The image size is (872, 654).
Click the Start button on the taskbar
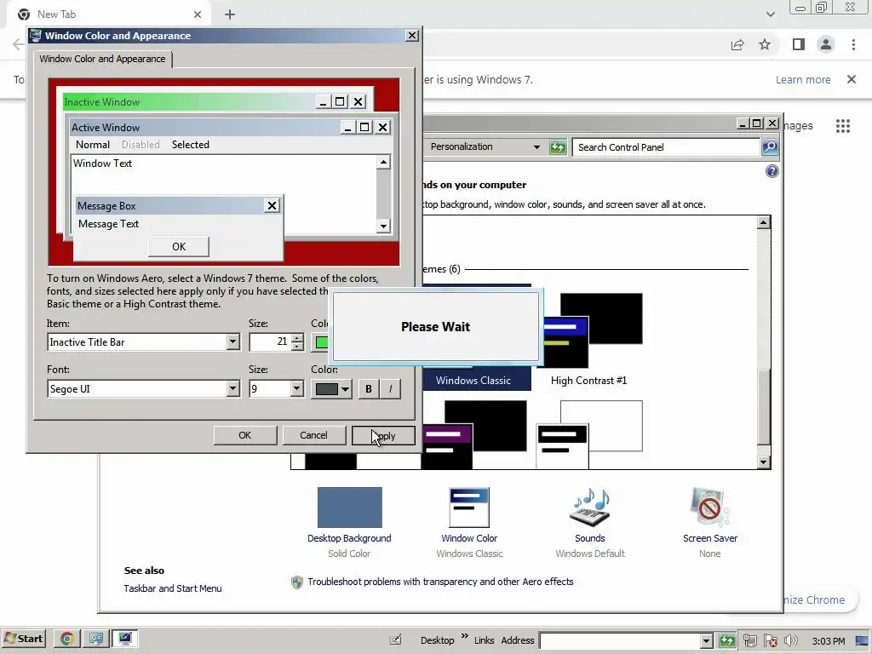[23, 639]
